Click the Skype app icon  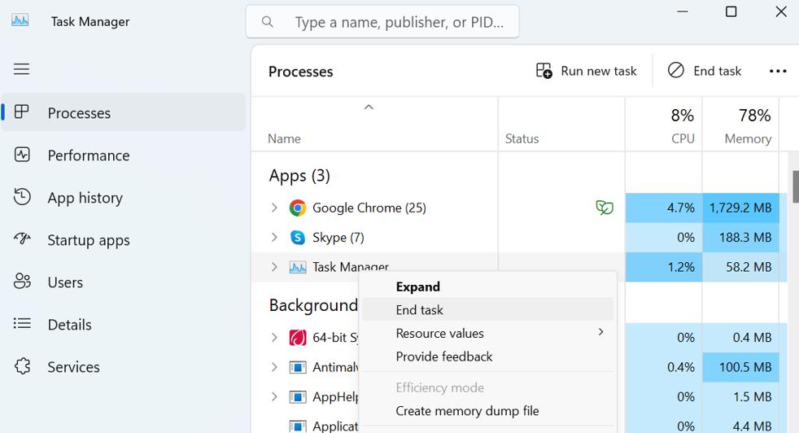[298, 237]
